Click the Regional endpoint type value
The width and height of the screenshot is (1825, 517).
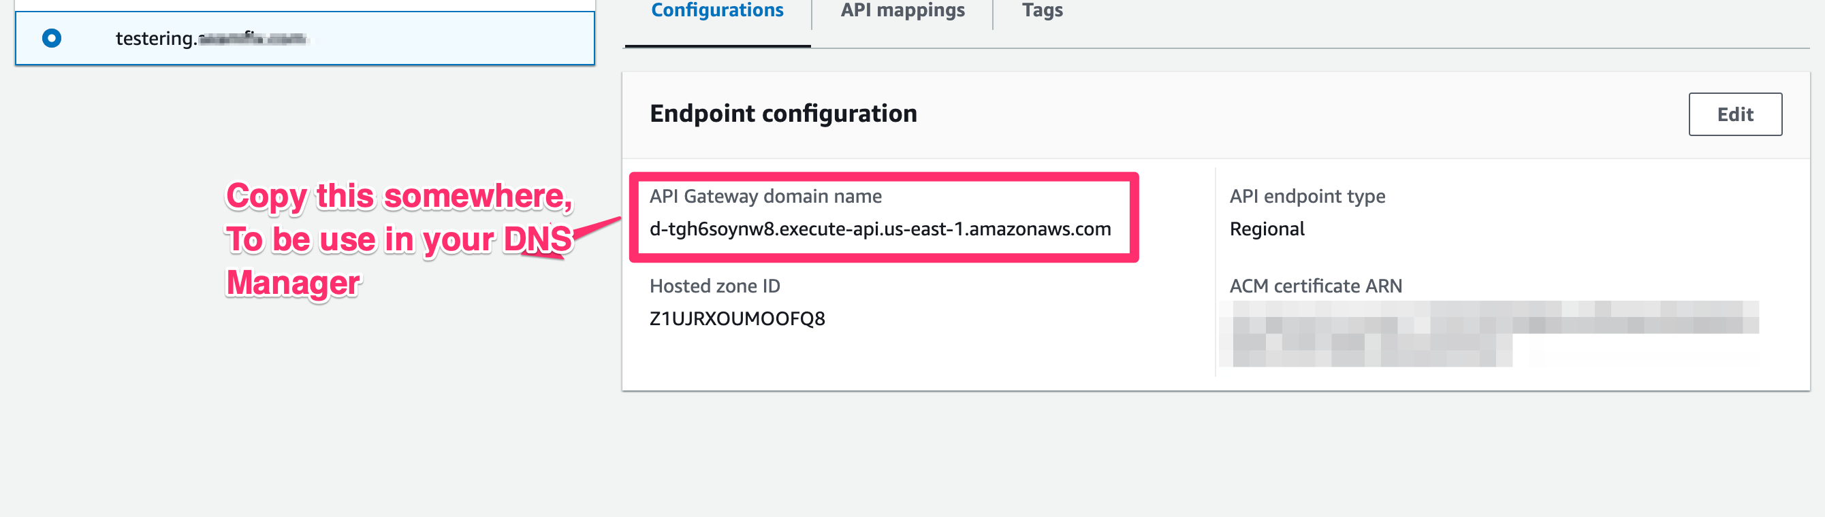(1266, 229)
